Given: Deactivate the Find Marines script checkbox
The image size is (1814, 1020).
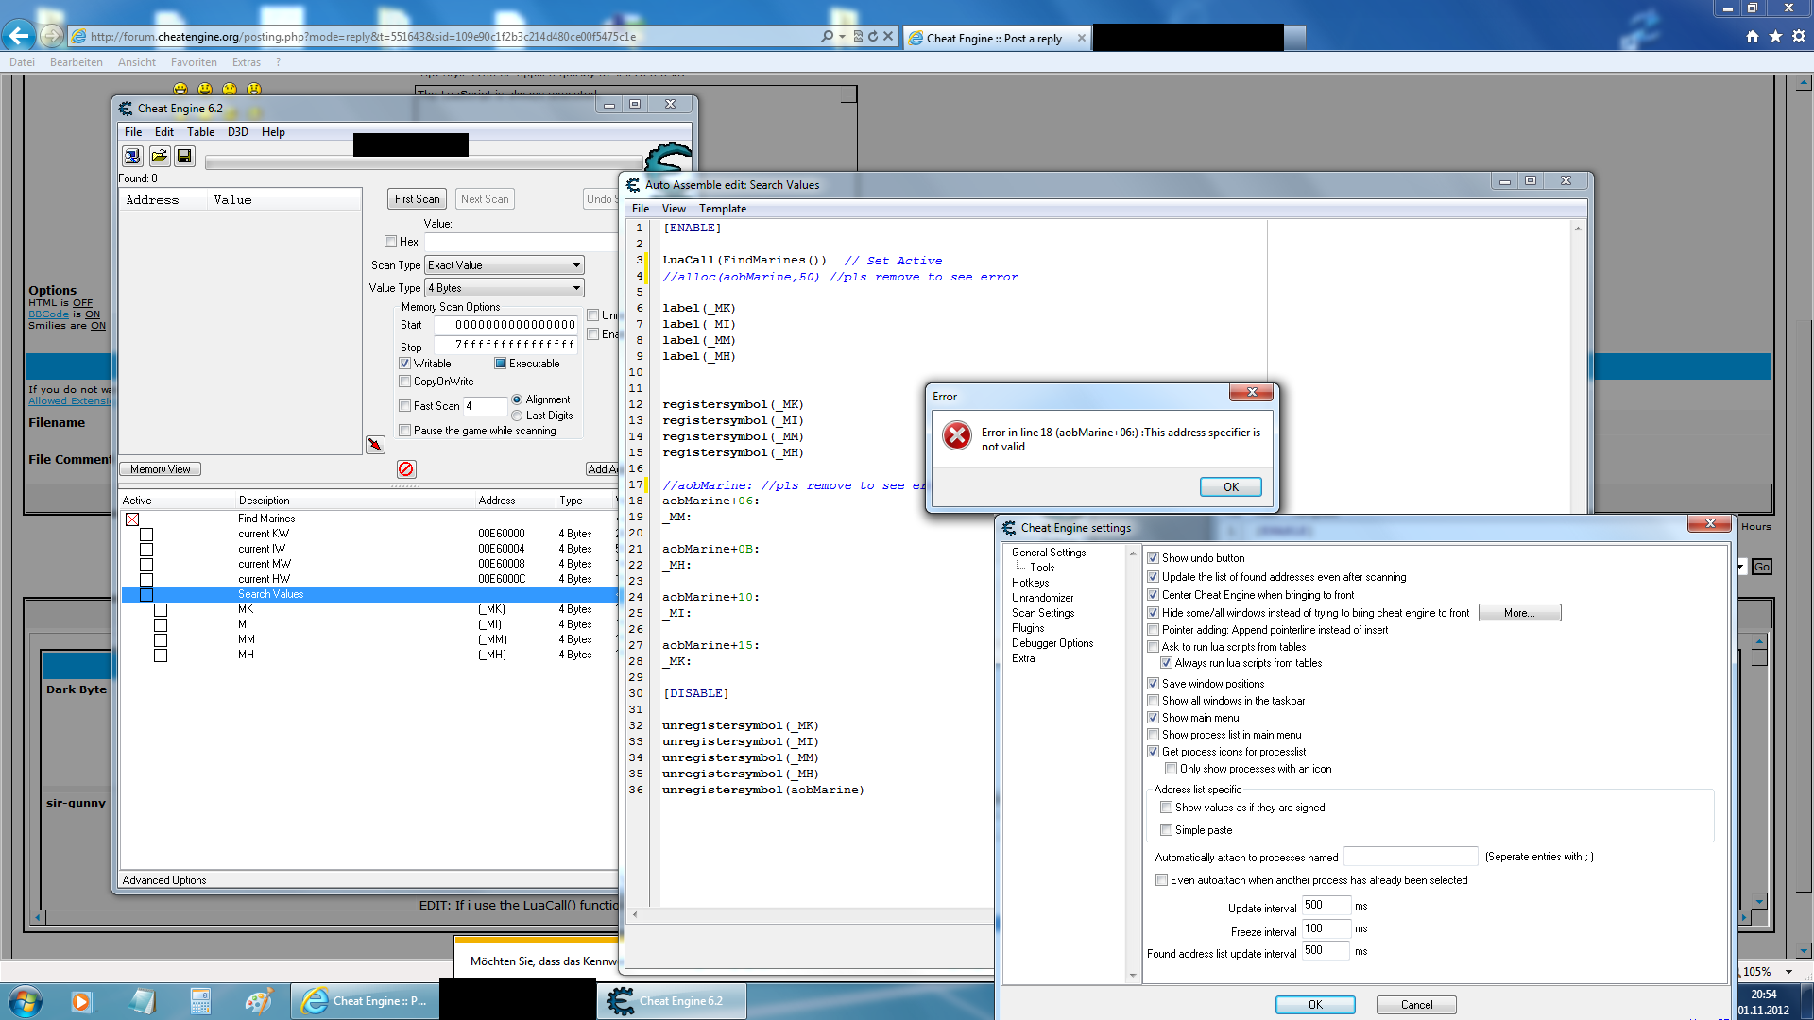Looking at the screenshot, I should [x=132, y=518].
